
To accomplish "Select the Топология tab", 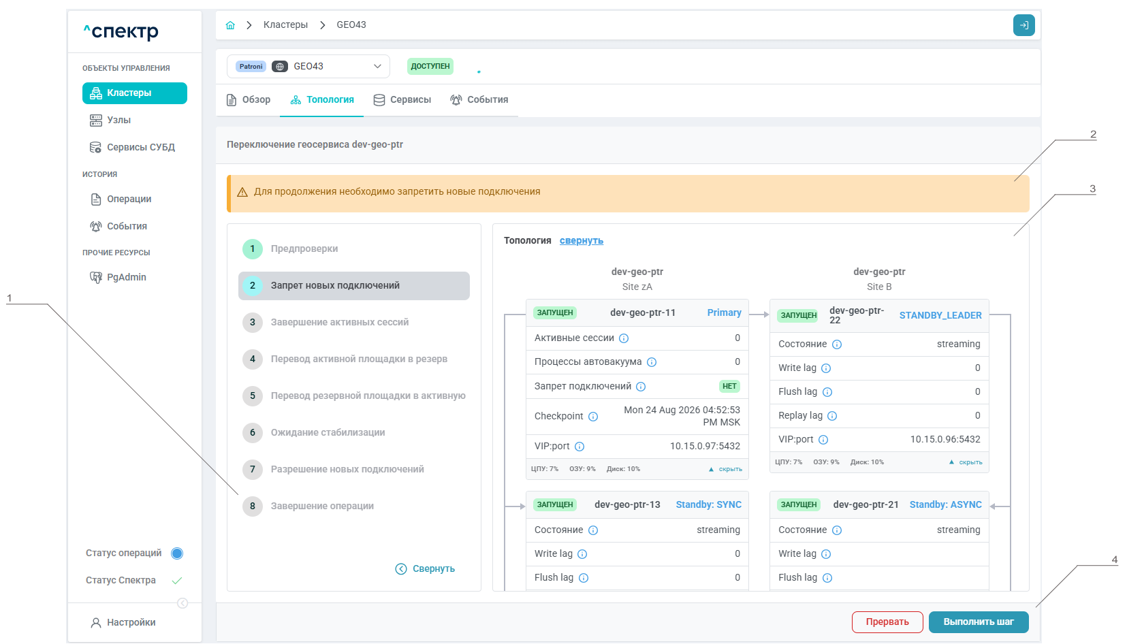I will tap(322, 100).
